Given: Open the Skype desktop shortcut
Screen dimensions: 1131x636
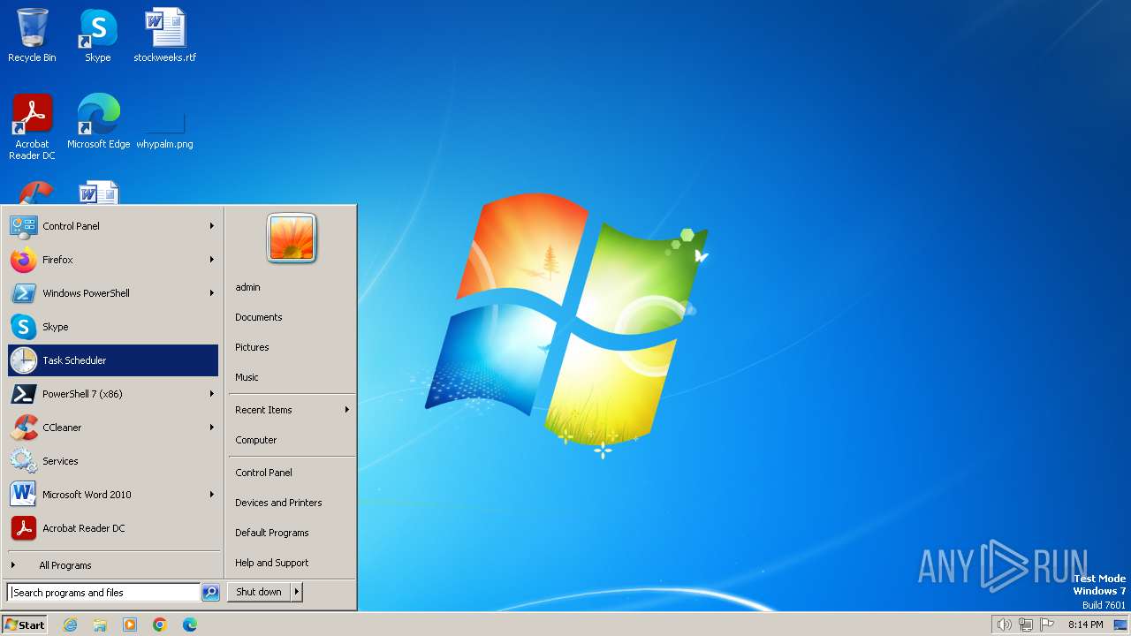Looking at the screenshot, I should (x=98, y=35).
